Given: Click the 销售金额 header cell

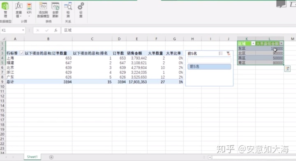Looking at the screenshot, I should pos(137,53).
